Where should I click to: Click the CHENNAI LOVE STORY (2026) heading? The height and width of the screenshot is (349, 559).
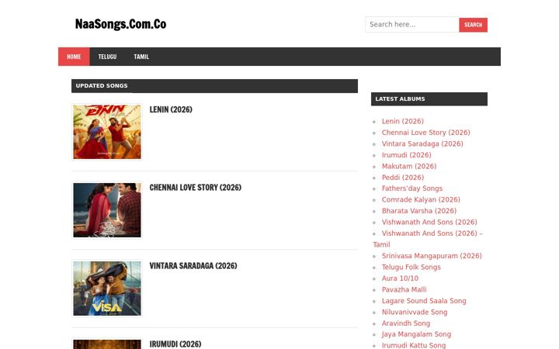pyautogui.click(x=196, y=188)
